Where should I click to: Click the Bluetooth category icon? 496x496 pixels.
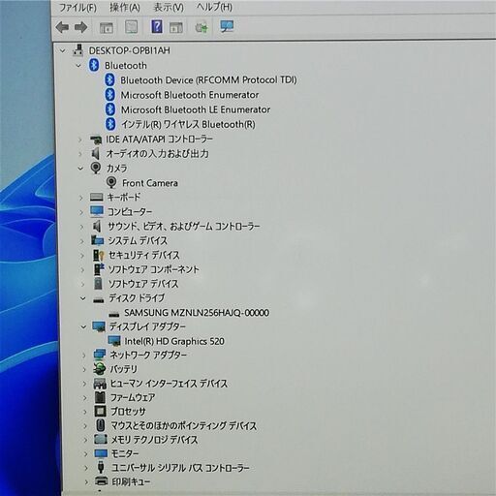[x=94, y=65]
